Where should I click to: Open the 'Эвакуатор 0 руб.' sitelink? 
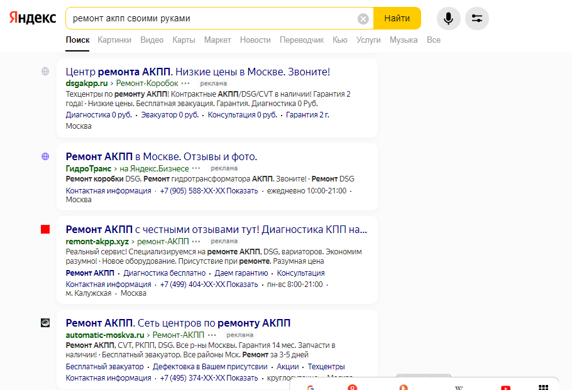point(170,115)
